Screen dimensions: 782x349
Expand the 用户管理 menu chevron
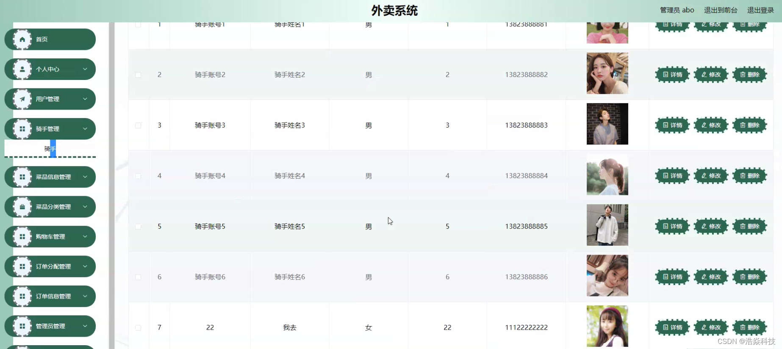(85, 99)
